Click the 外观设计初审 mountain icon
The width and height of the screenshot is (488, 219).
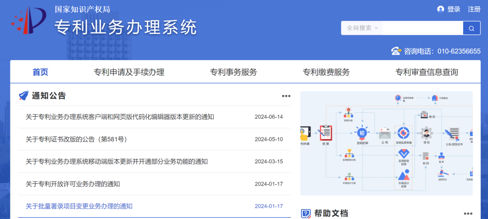[404, 175]
